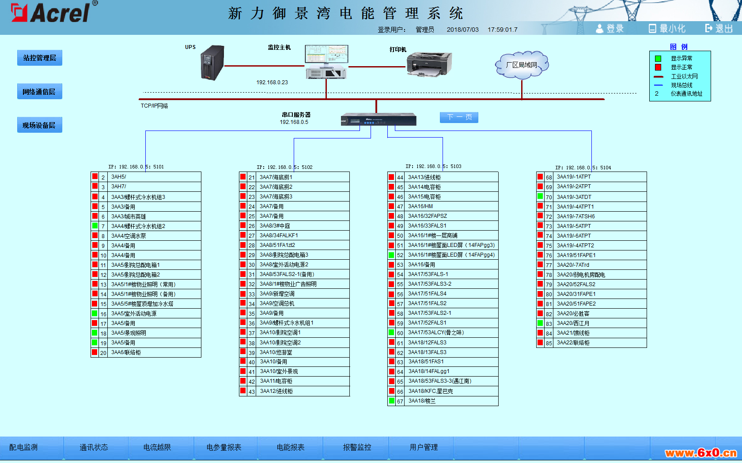
Task: Open the 通讯状态 tab
Action: tap(94, 448)
